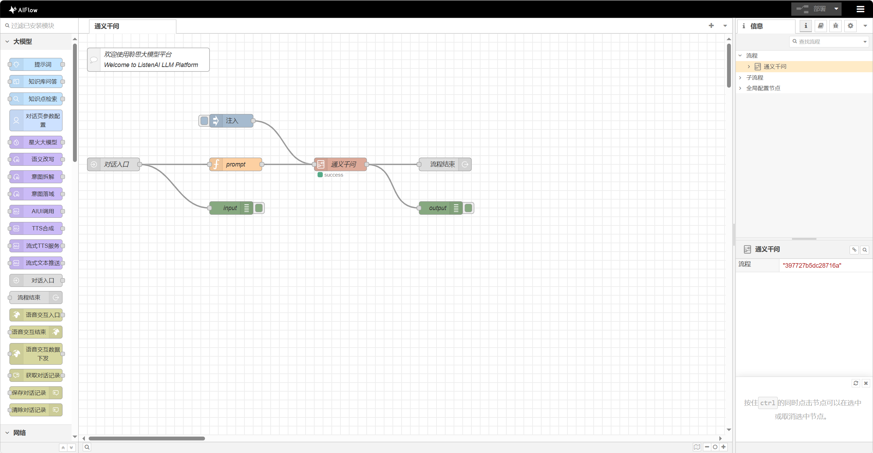
Task: Click the canvas search magnifier icon
Action: (x=87, y=447)
